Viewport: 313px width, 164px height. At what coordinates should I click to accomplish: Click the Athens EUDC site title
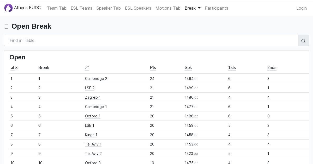pos(27,8)
